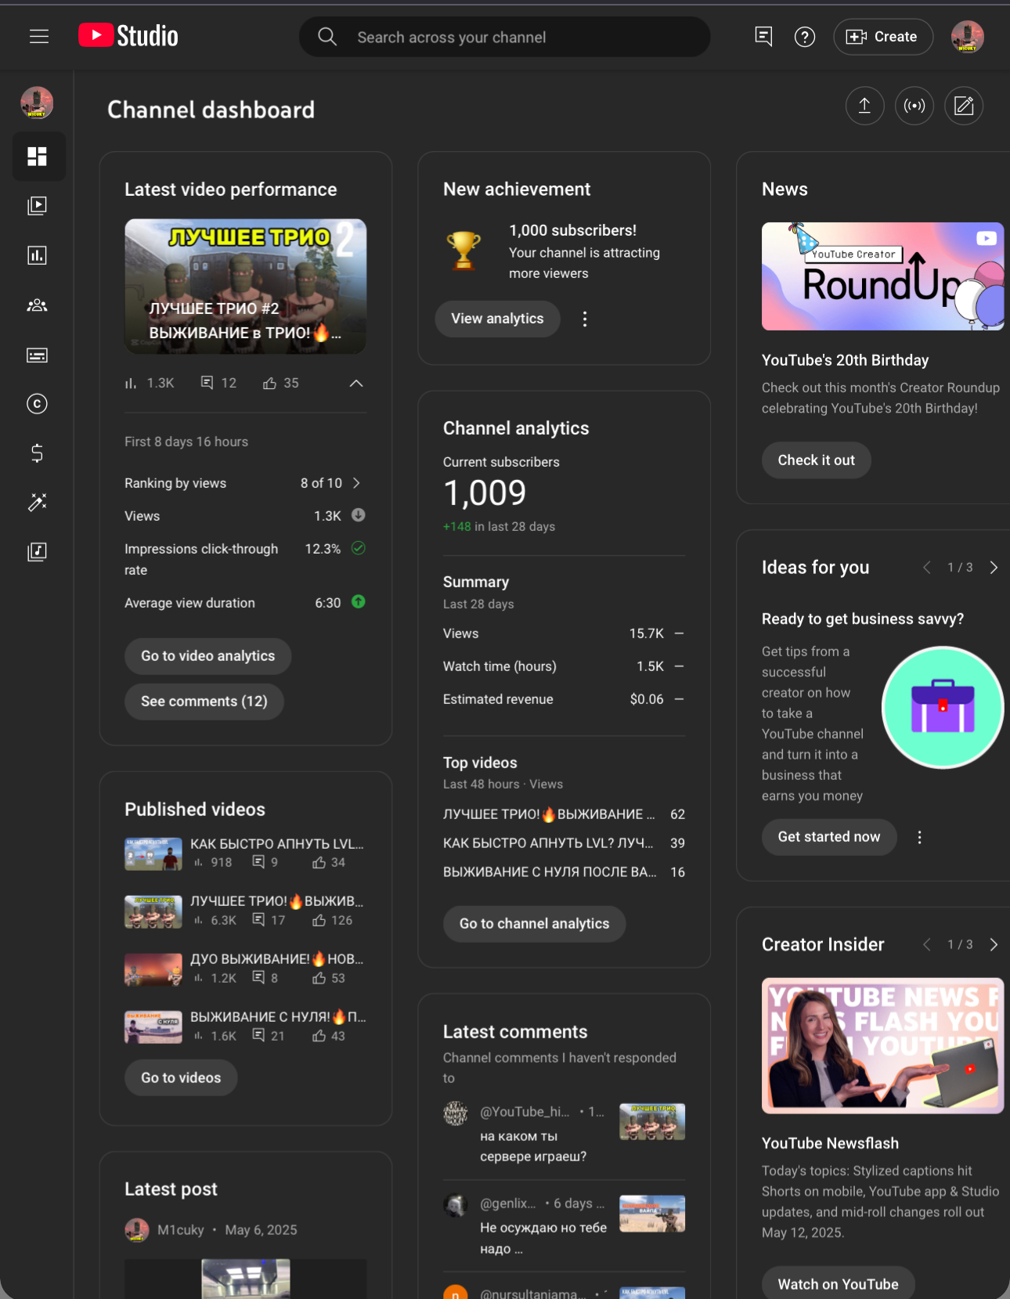
Task: Open the hamburger navigation menu
Action: click(39, 37)
